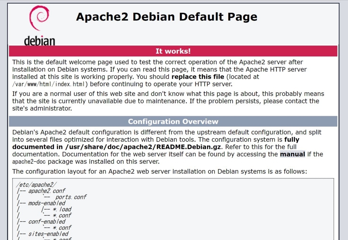
Task: Click the sentence starting 'The configuration layout'
Action: click(160, 171)
